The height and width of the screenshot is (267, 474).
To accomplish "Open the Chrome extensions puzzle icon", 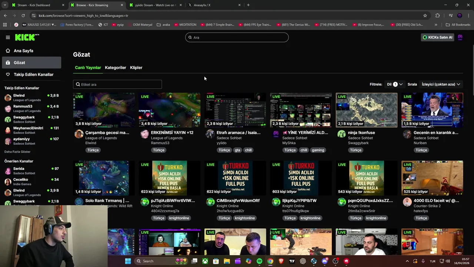I will [437, 16].
